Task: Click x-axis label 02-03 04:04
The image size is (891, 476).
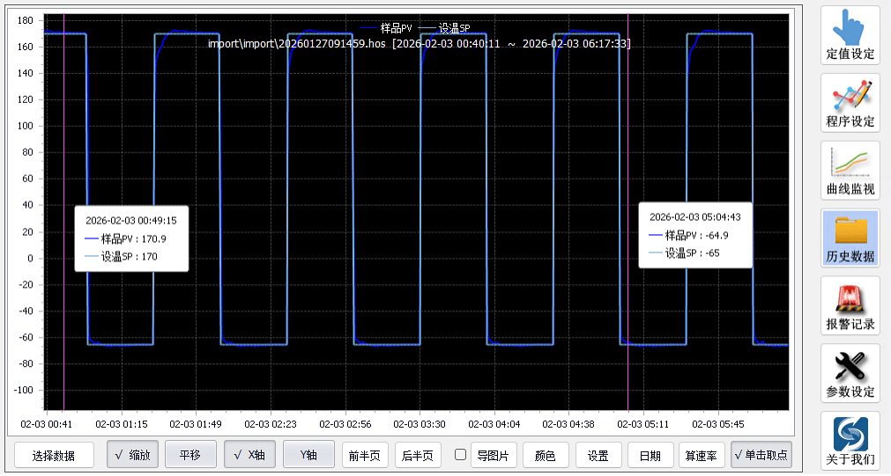Action: click(x=494, y=424)
